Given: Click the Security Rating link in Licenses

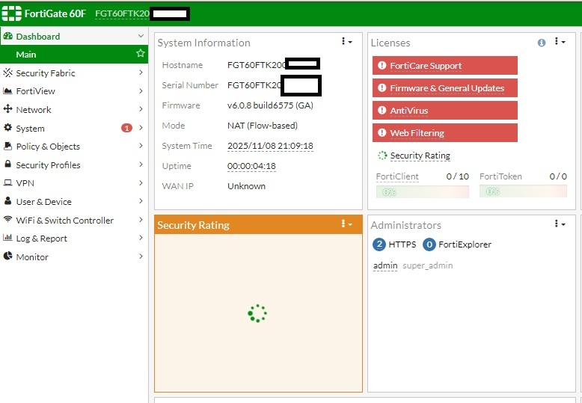Looking at the screenshot, I should coord(420,156).
